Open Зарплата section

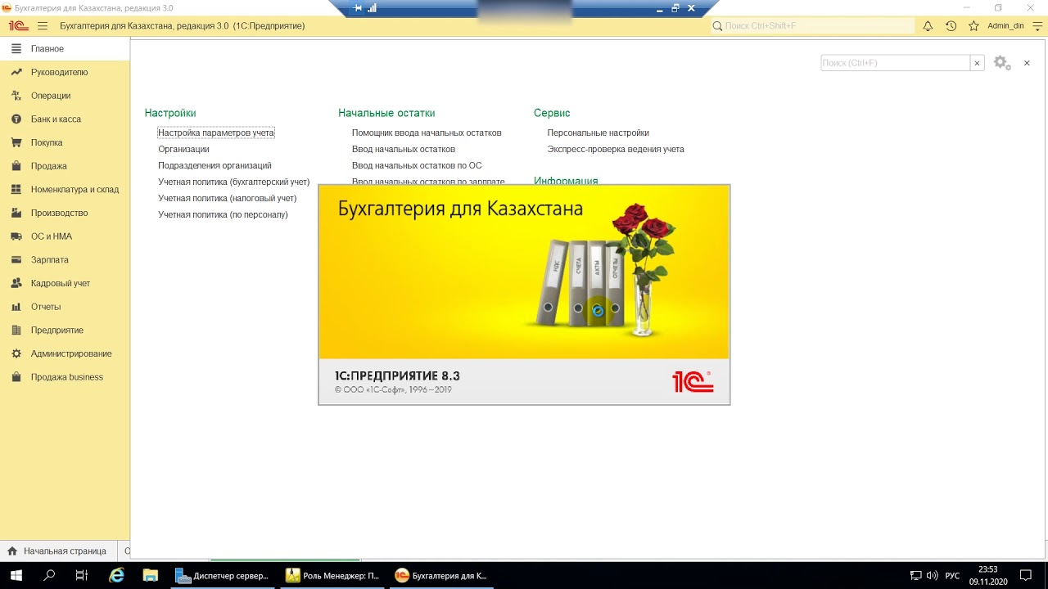[65, 260]
